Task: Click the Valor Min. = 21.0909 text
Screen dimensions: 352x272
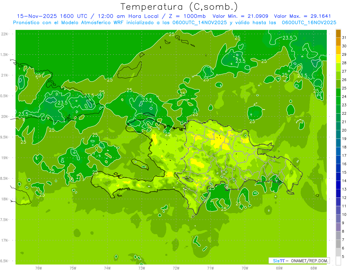Action: 240,16
